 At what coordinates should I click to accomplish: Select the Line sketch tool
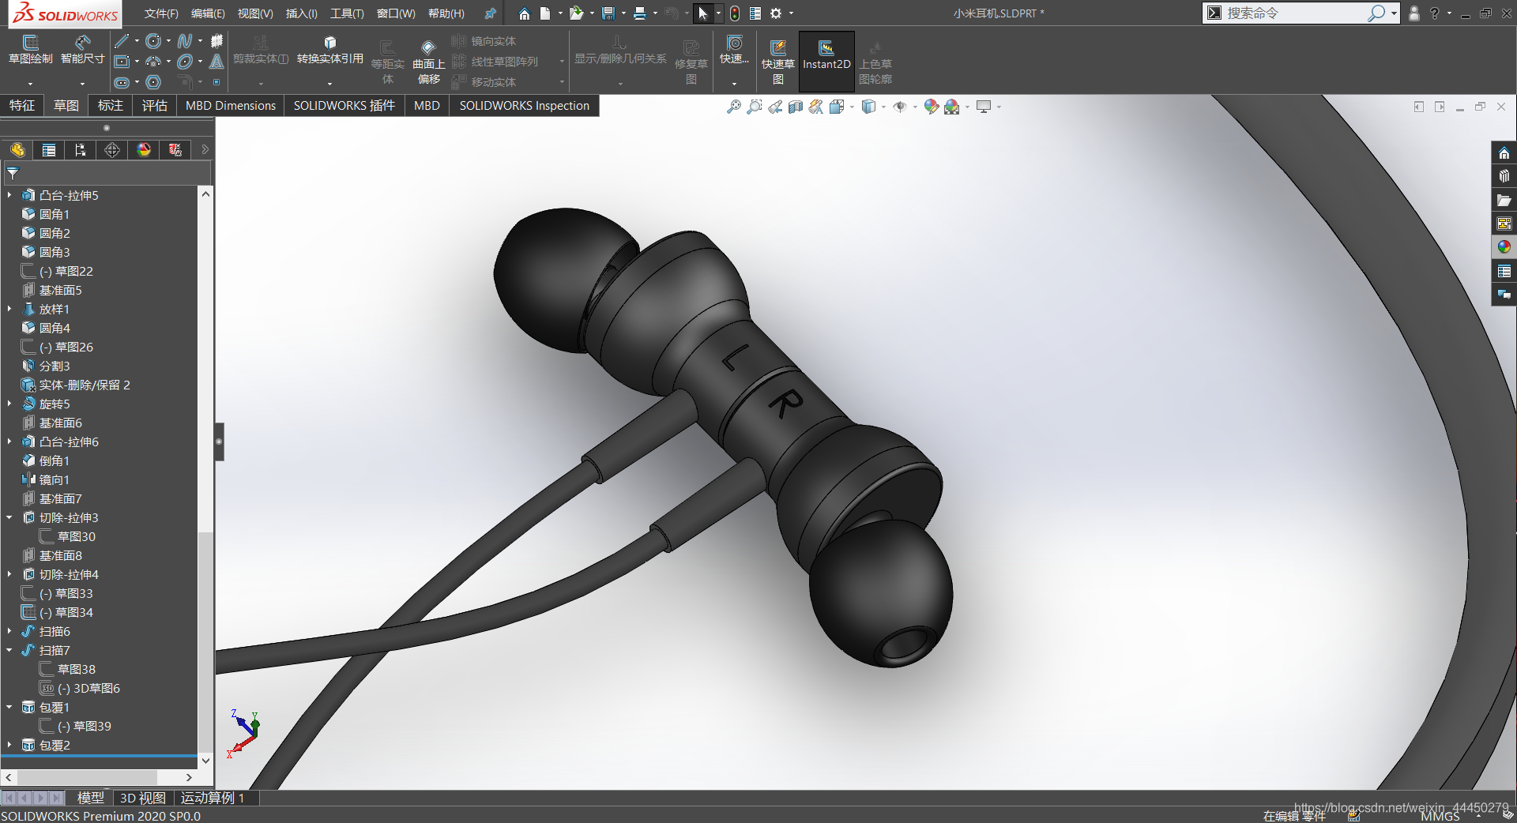(121, 41)
